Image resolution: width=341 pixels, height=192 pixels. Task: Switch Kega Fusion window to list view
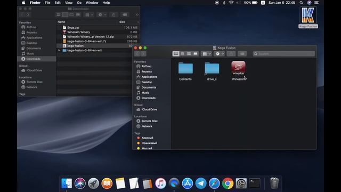coord(182,54)
